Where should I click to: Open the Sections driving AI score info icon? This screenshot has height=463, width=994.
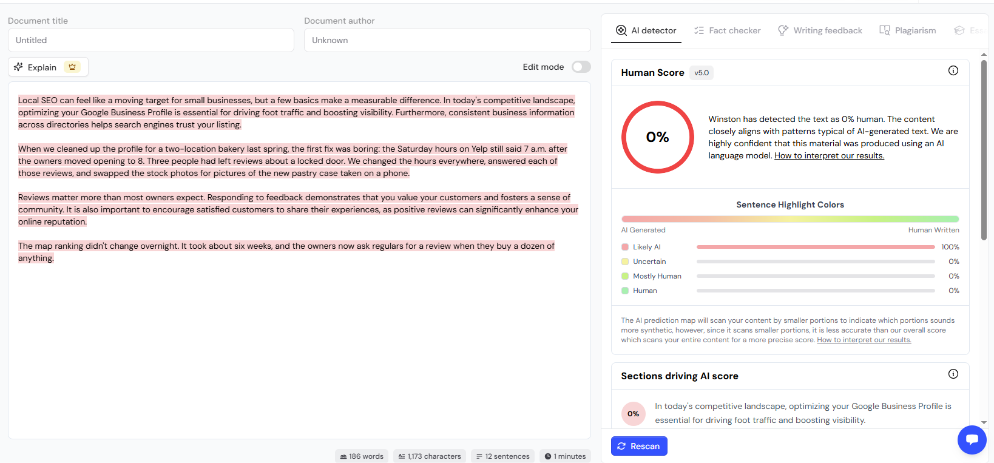click(x=953, y=374)
